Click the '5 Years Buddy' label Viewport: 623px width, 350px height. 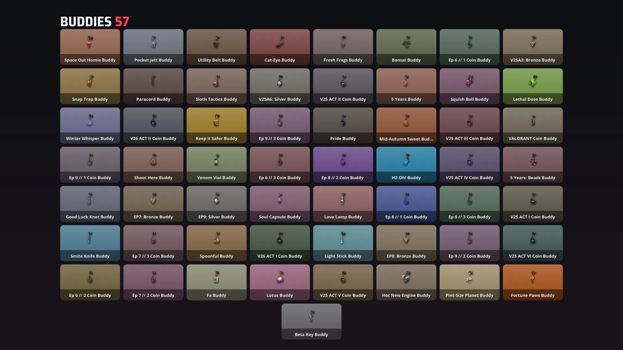click(406, 99)
